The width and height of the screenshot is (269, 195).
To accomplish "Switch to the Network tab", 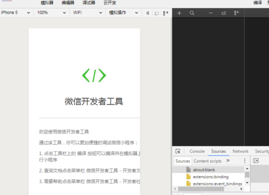I will (240, 151).
